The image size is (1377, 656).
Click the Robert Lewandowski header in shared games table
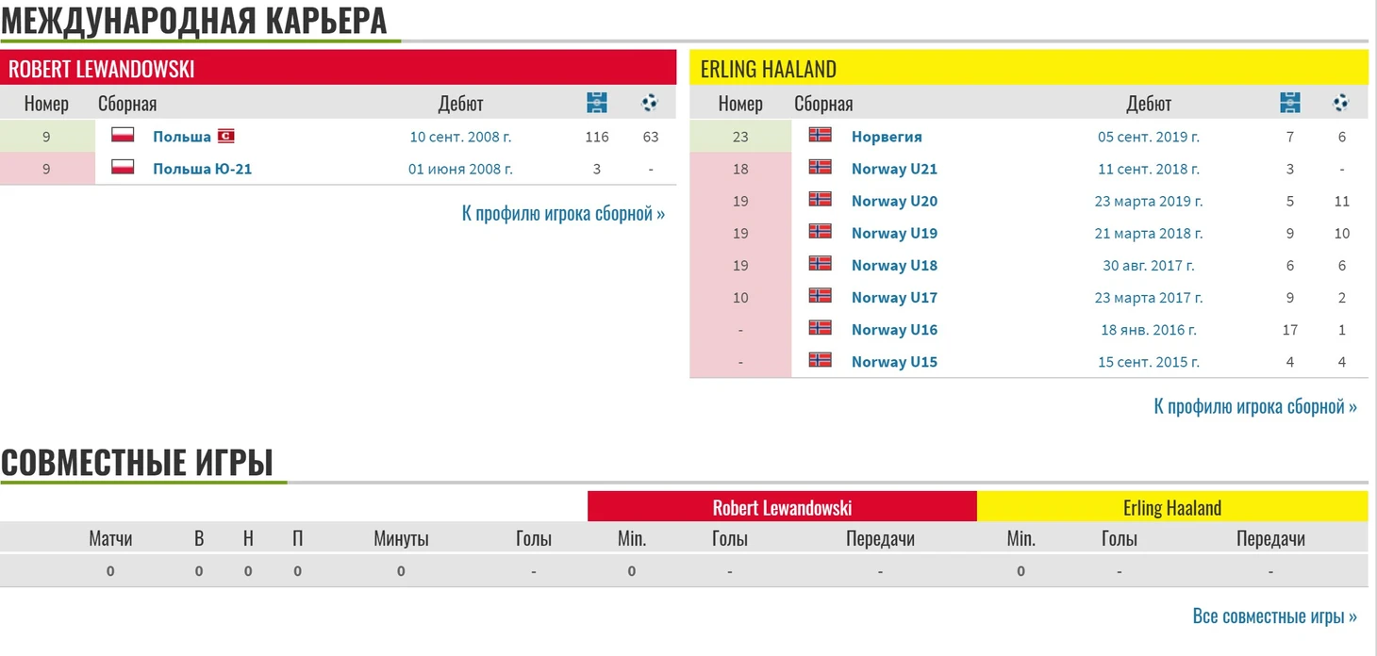click(782, 507)
